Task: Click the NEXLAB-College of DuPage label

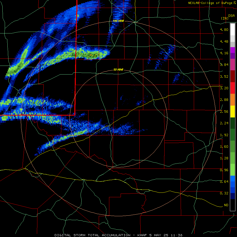Action: tap(210, 3)
